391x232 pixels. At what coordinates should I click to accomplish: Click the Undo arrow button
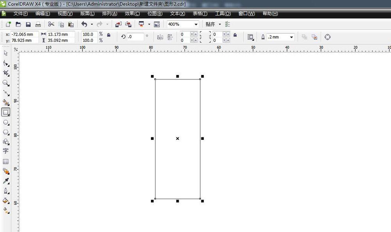click(84, 24)
